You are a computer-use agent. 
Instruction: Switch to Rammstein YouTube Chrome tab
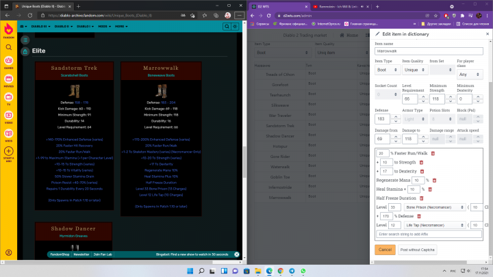point(341,6)
